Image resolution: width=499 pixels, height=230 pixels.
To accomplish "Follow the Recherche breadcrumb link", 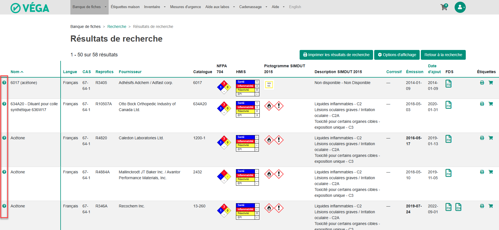I will coord(117,27).
